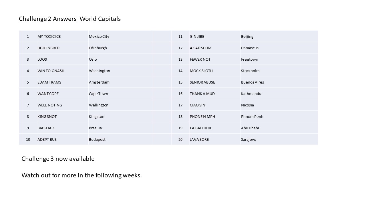This screenshot has height=206, width=366.
Task: Click the Mexico City answer cell
Action: click(x=121, y=36)
